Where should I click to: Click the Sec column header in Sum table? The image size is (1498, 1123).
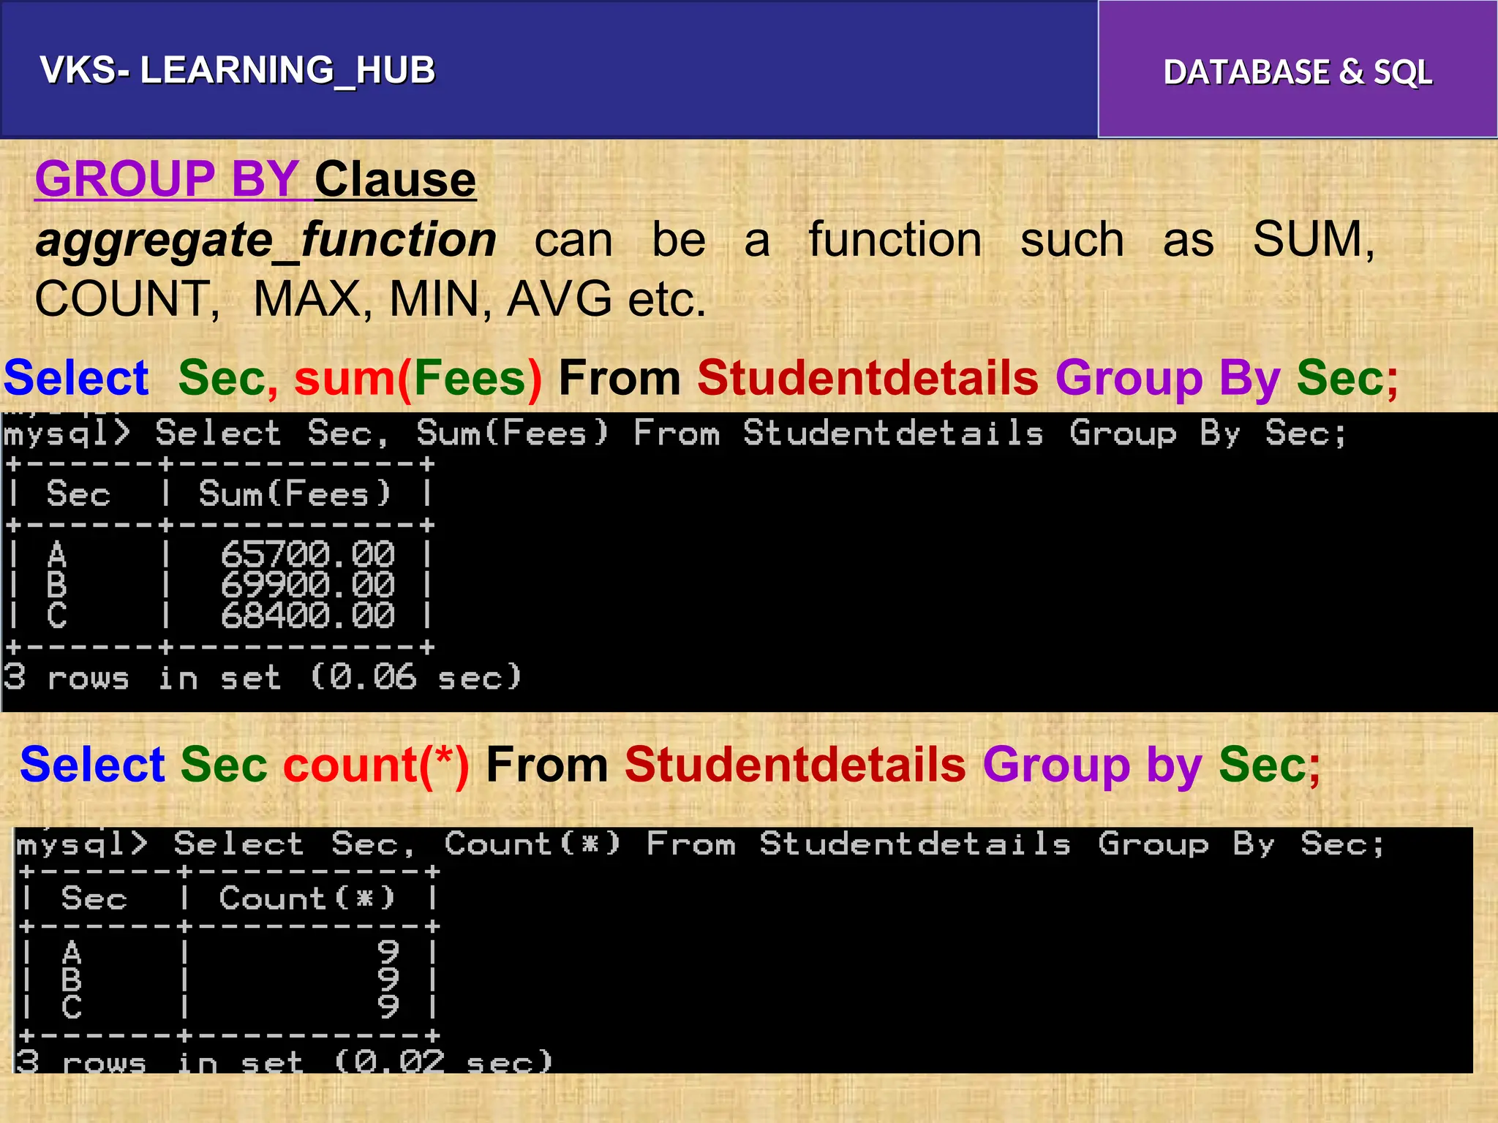pyautogui.click(x=78, y=494)
